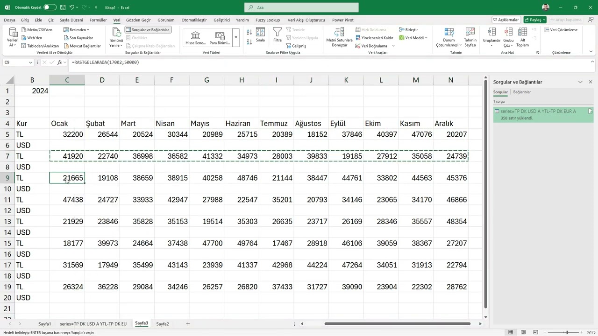Click Tablodan/Aralıktan import button
This screenshot has height=336, width=598.
pyautogui.click(x=40, y=46)
